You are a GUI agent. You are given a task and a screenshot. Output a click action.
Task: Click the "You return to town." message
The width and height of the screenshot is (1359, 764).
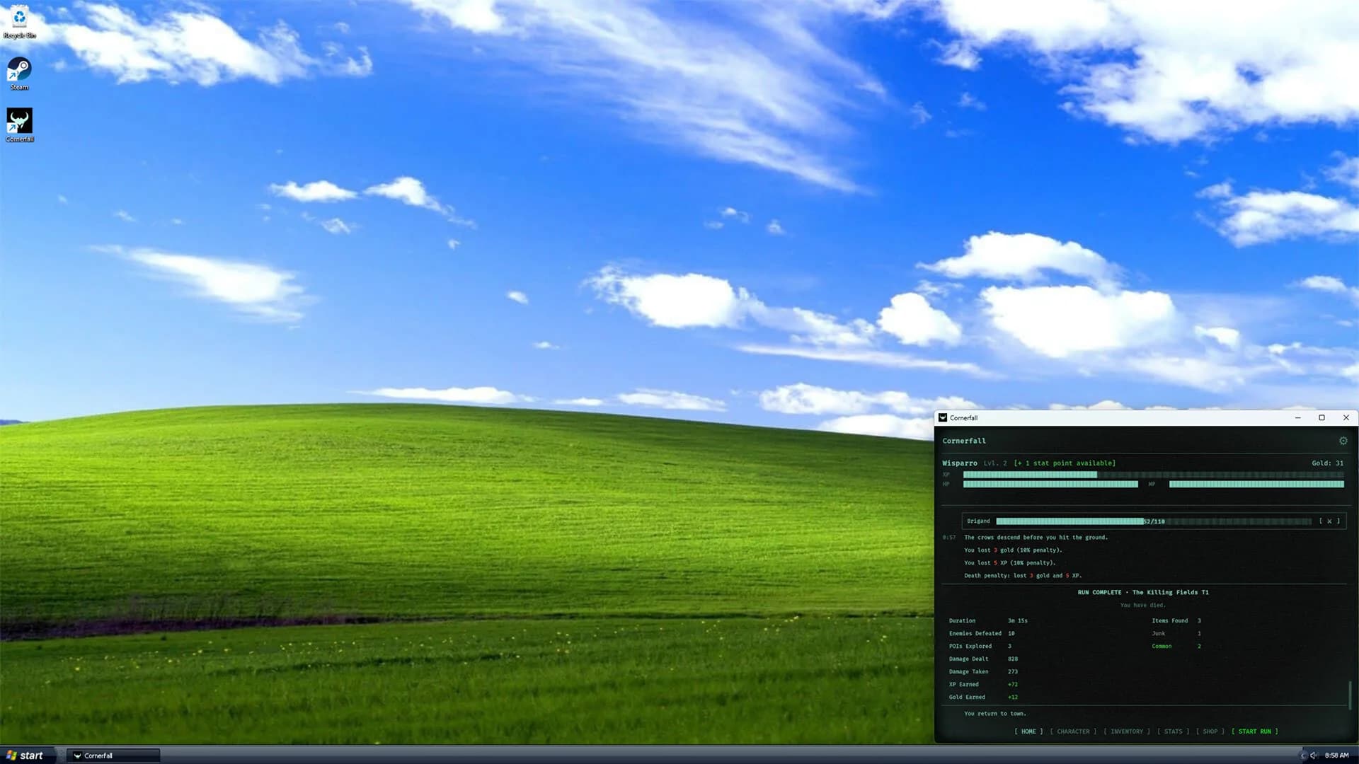tap(994, 714)
